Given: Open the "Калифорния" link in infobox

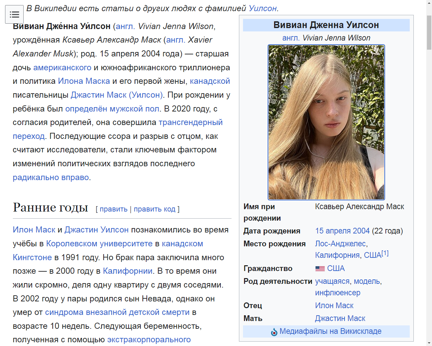Looking at the screenshot, I should [337, 255].
